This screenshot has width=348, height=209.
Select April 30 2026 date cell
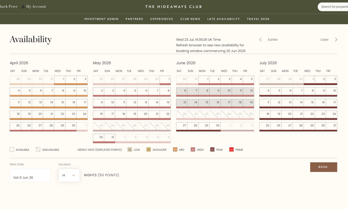tap(71, 126)
